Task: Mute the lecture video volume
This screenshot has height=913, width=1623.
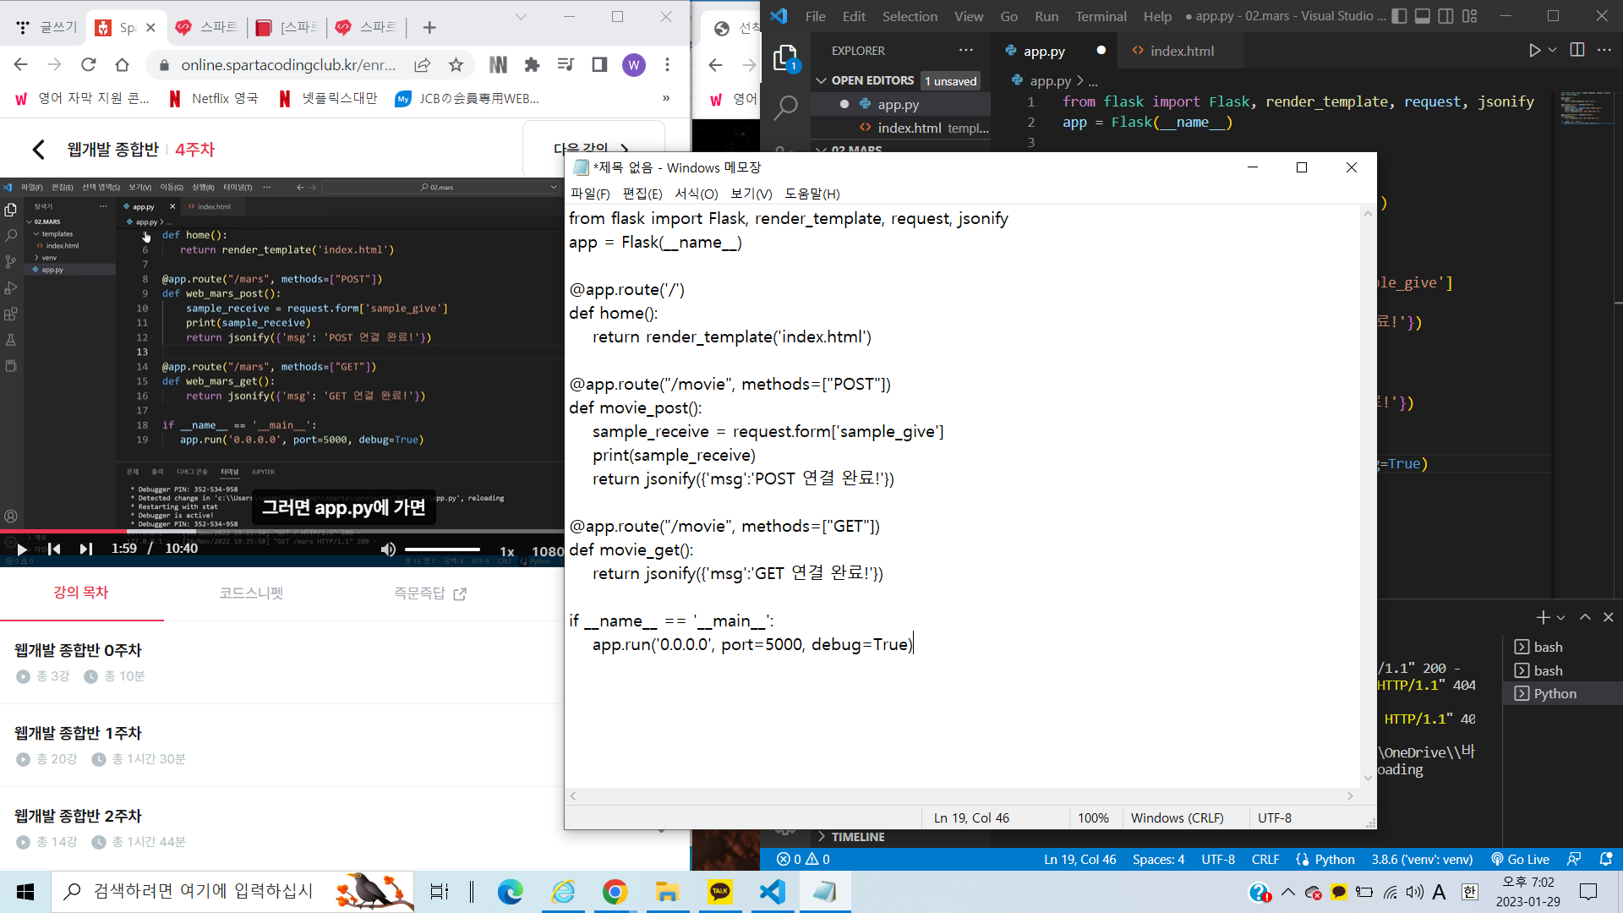Action: click(388, 549)
